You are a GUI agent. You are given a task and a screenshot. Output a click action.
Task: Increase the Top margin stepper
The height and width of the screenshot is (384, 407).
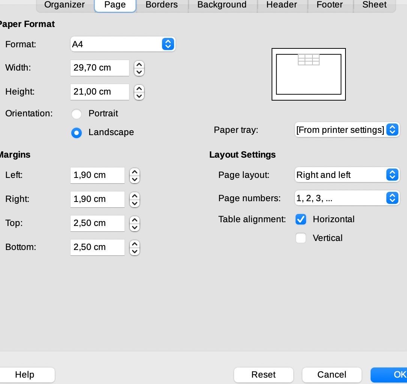point(134,220)
